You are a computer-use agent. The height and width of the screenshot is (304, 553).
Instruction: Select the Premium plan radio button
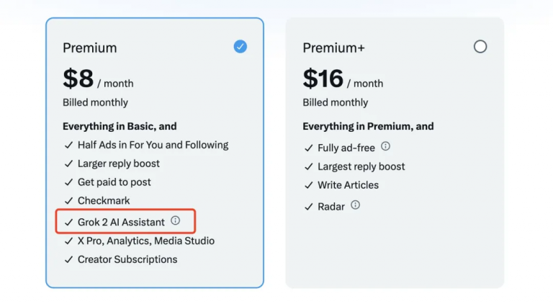pos(240,47)
